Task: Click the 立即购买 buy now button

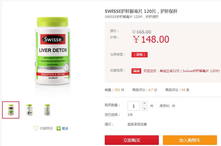Action: tap(132, 140)
